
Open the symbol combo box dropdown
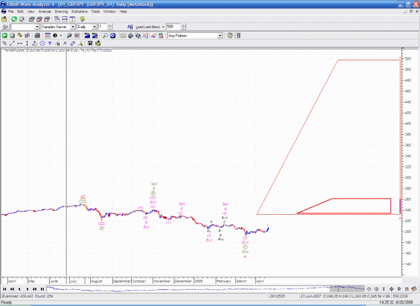37,27
